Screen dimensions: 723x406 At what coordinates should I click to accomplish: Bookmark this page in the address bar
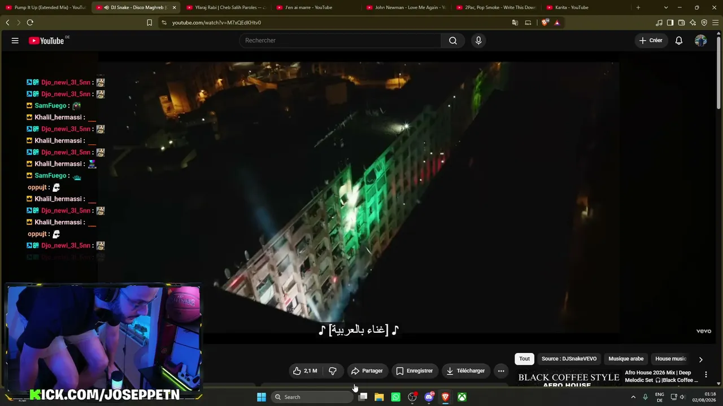coord(149,23)
